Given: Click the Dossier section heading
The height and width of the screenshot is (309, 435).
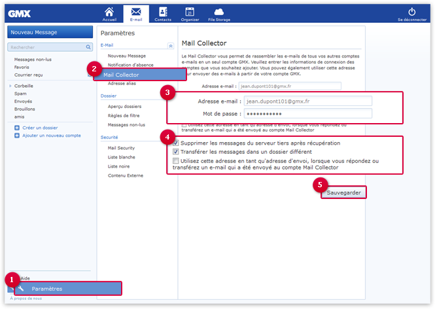Looking at the screenshot, I should 109,96.
